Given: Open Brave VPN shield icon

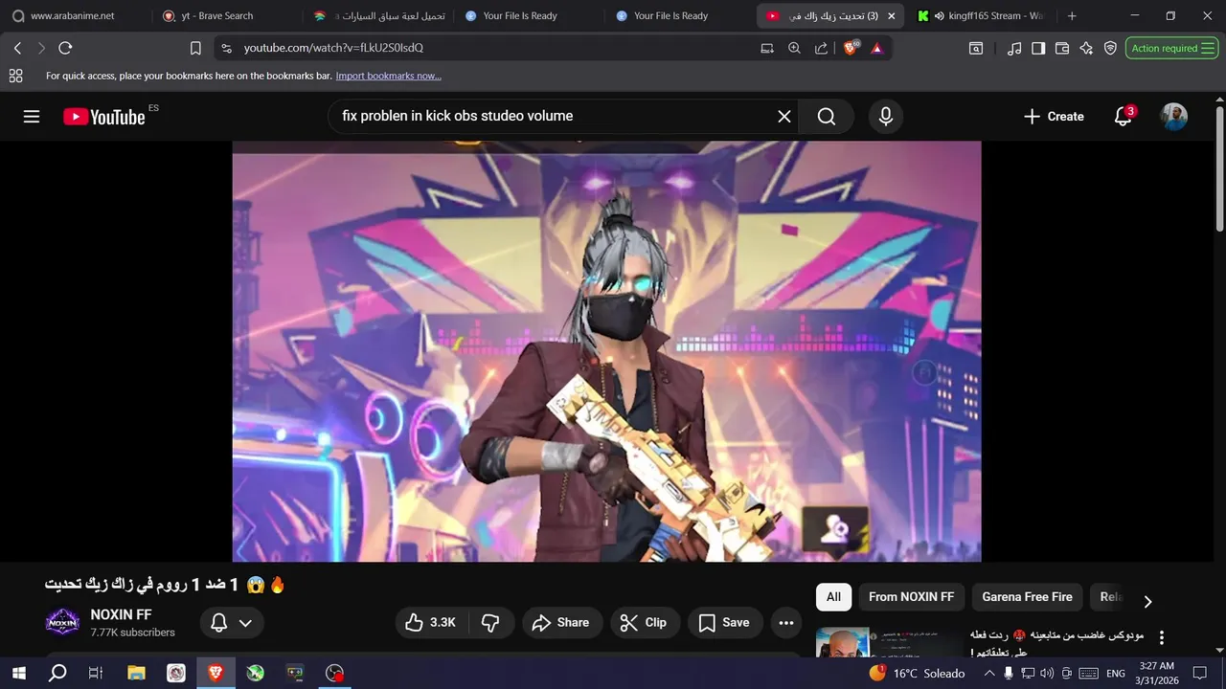Looking at the screenshot, I should pyautogui.click(x=1110, y=48).
